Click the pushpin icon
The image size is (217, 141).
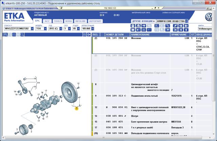(x=175, y=26)
